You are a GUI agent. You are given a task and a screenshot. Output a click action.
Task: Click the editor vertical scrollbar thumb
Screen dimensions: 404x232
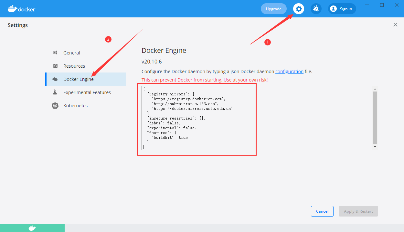tap(375, 118)
